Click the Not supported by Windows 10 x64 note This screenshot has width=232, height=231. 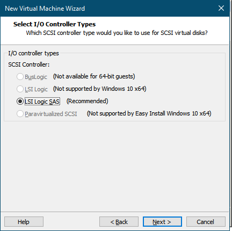pyautogui.click(x=100, y=89)
